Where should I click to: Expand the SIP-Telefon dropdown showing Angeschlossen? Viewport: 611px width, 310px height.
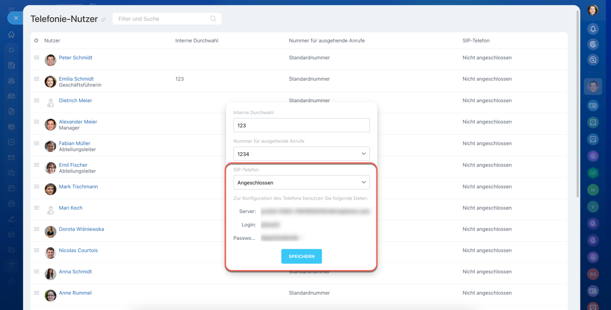(x=301, y=182)
